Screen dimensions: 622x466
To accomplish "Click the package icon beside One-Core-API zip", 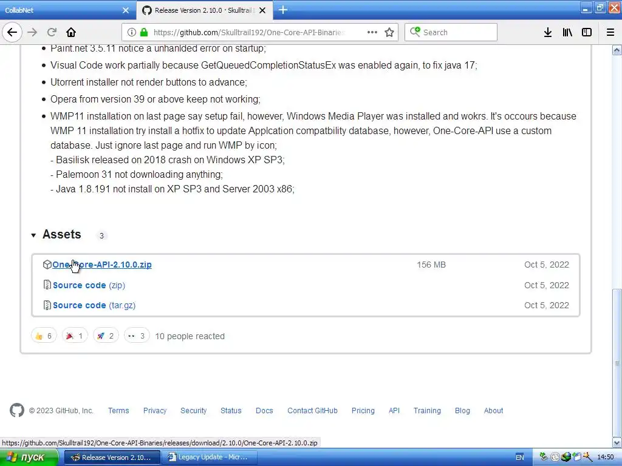I will [47, 265].
